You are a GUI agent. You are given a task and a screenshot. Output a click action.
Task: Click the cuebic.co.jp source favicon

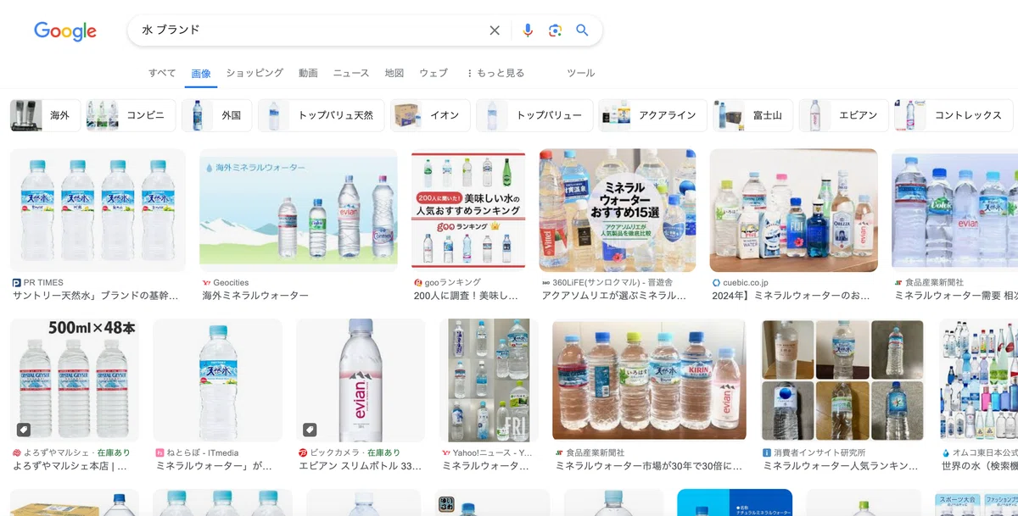(716, 283)
